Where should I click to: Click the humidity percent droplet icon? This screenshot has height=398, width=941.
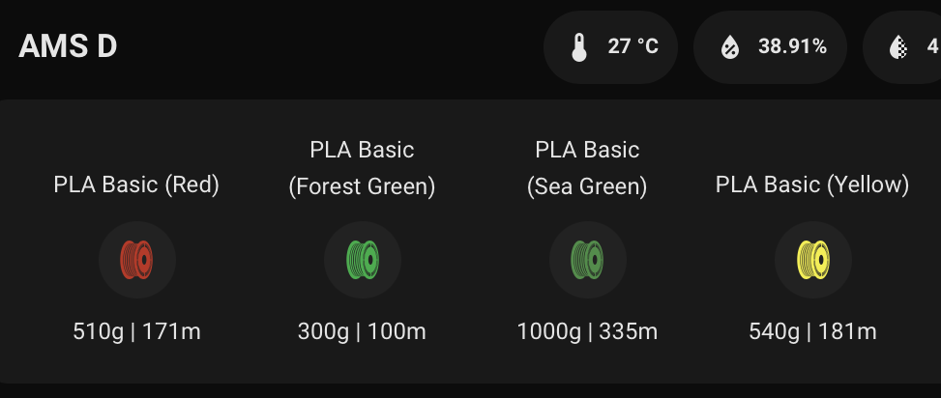pyautogui.click(x=730, y=46)
